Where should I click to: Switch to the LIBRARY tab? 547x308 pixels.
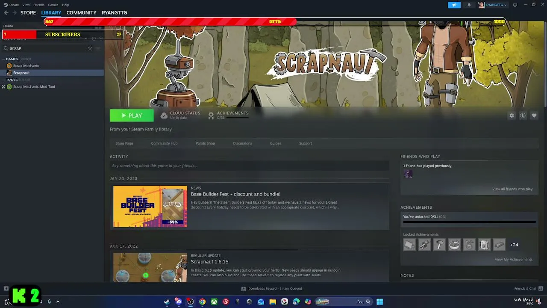click(51, 13)
